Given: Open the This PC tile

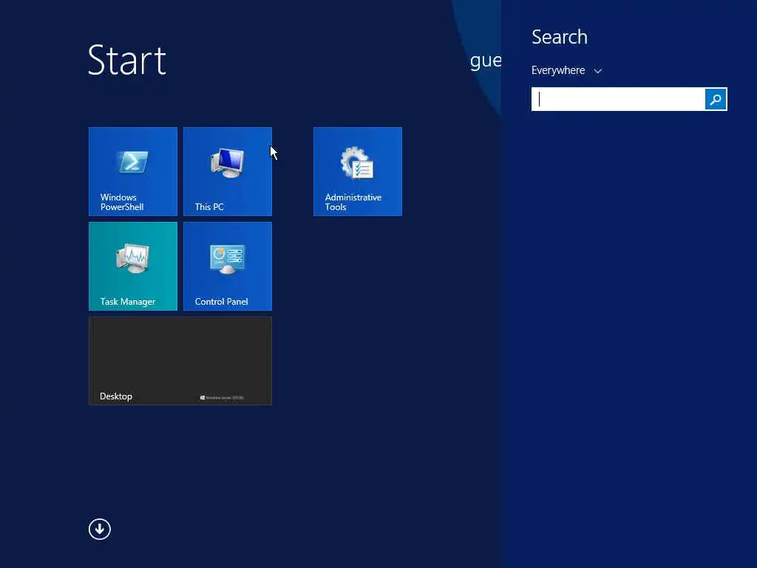Looking at the screenshot, I should pos(228,172).
